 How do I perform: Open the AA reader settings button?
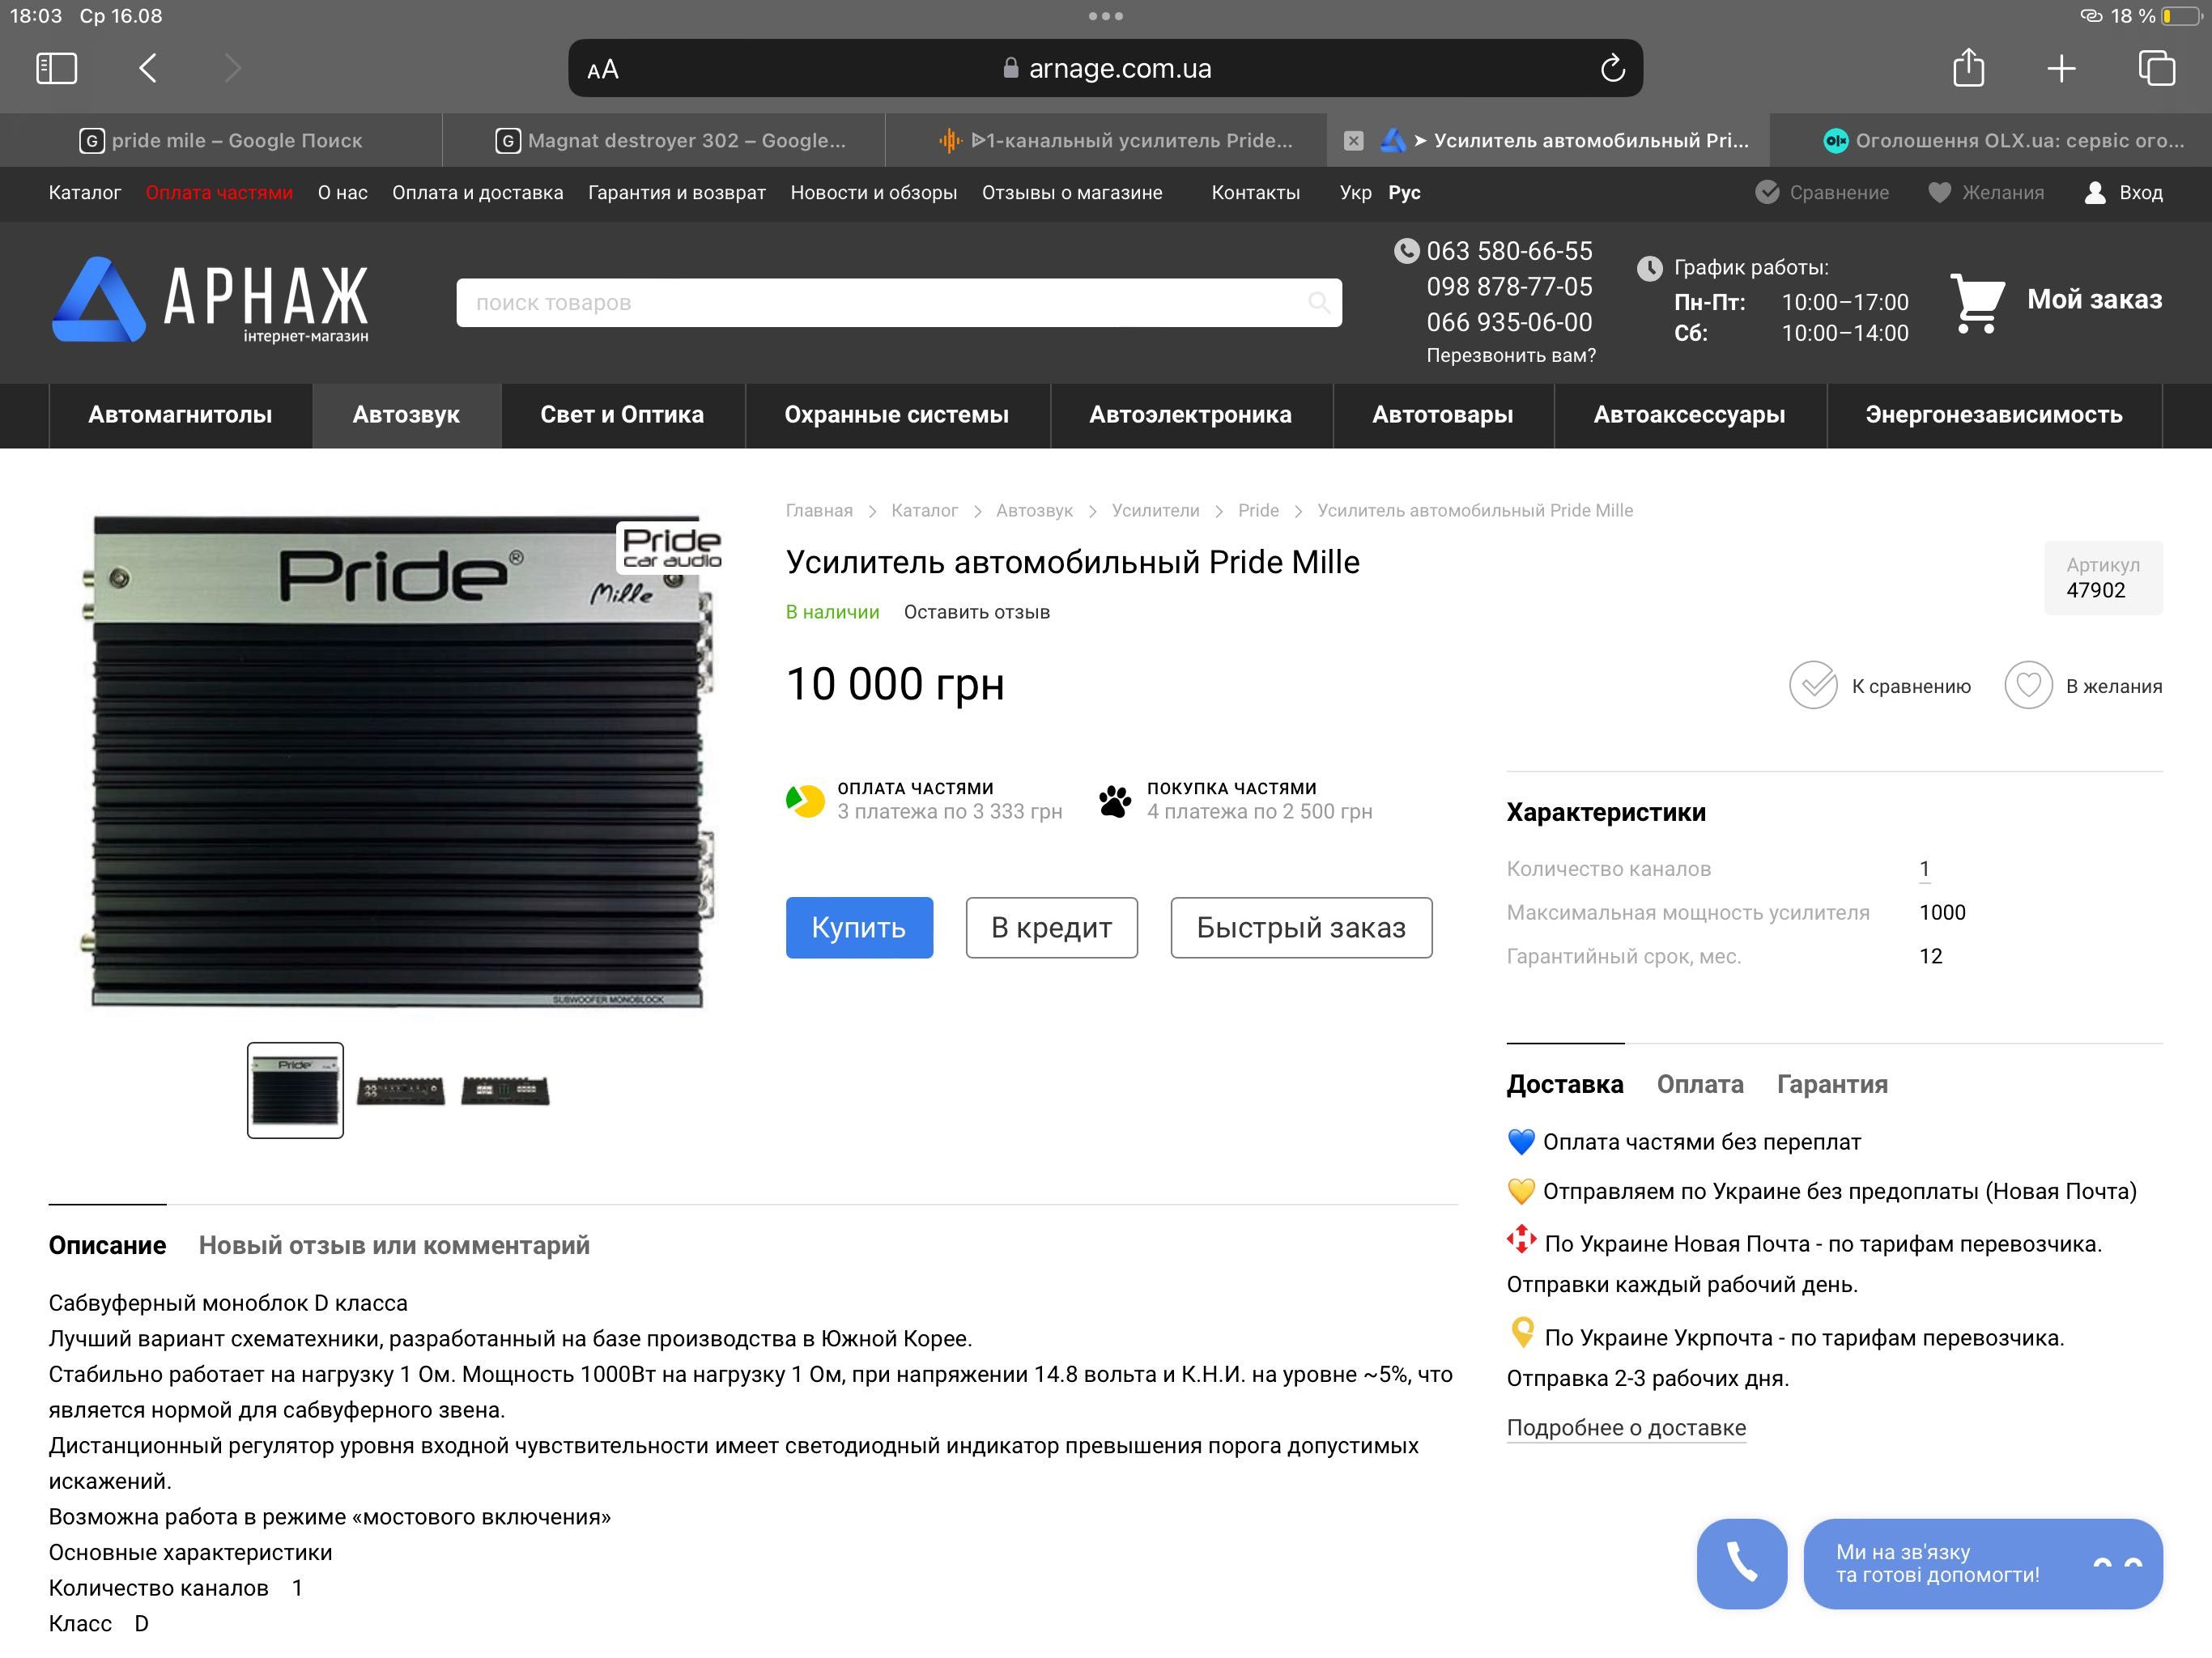[603, 69]
